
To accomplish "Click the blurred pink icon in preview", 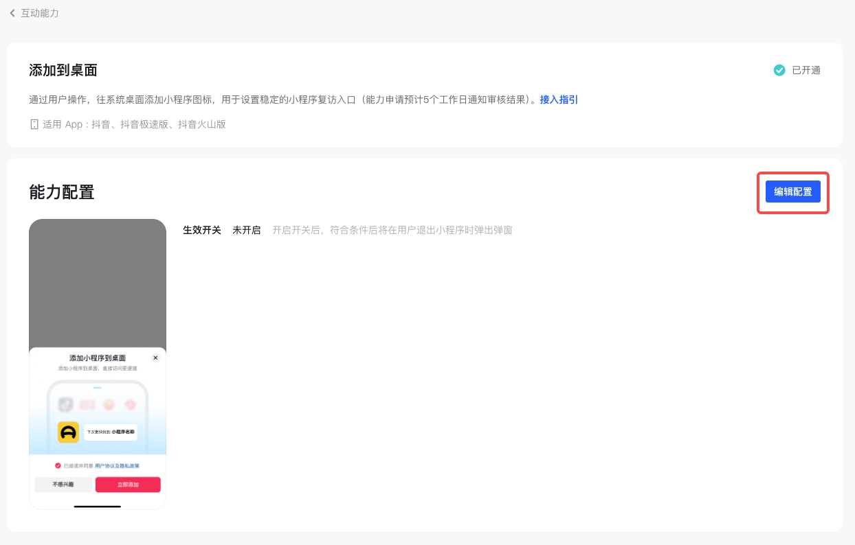I will pyautogui.click(x=129, y=404).
